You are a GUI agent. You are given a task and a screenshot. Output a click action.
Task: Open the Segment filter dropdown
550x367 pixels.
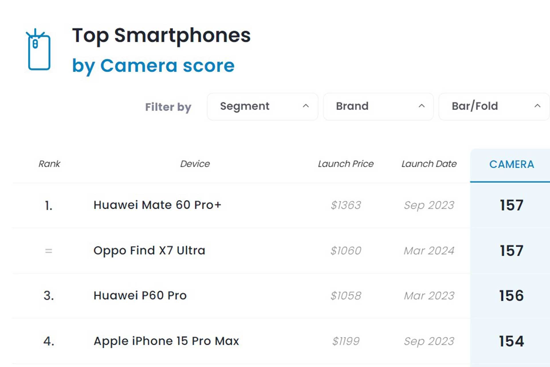coord(262,106)
